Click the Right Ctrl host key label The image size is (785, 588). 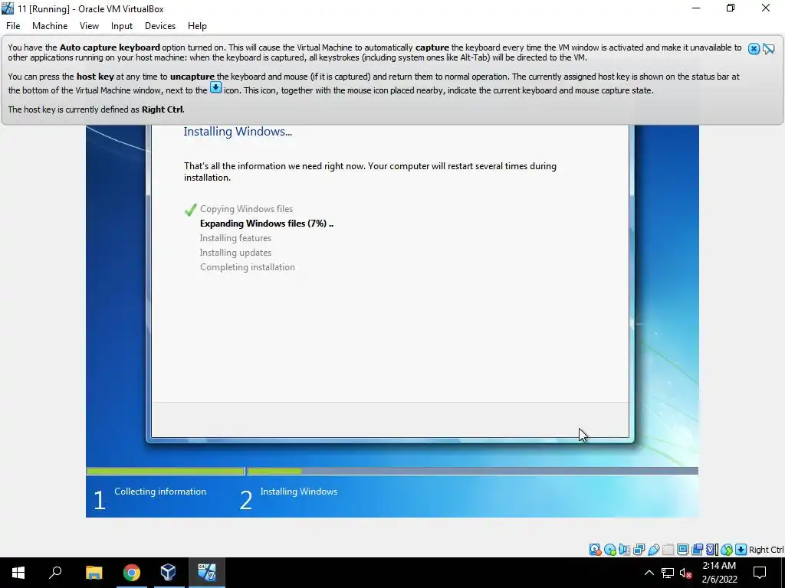766,550
